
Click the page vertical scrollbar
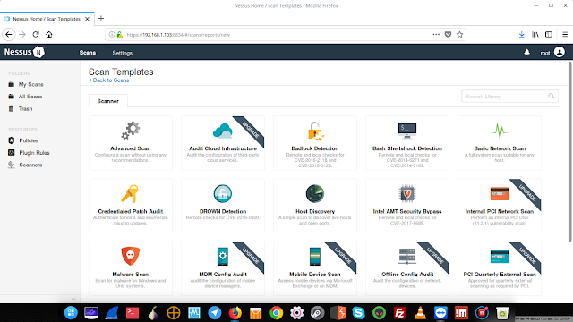[x=569, y=151]
